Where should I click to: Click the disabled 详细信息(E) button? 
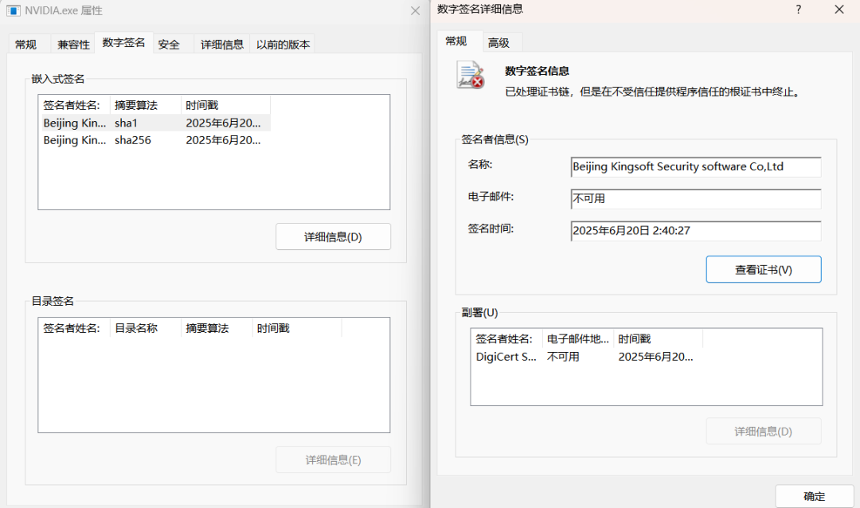333,459
